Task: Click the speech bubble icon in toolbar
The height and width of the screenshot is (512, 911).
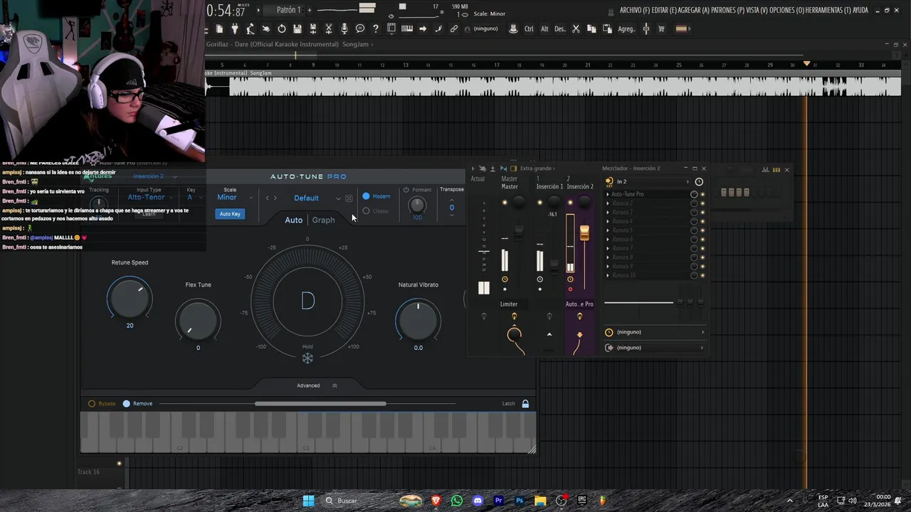Action: [360, 28]
